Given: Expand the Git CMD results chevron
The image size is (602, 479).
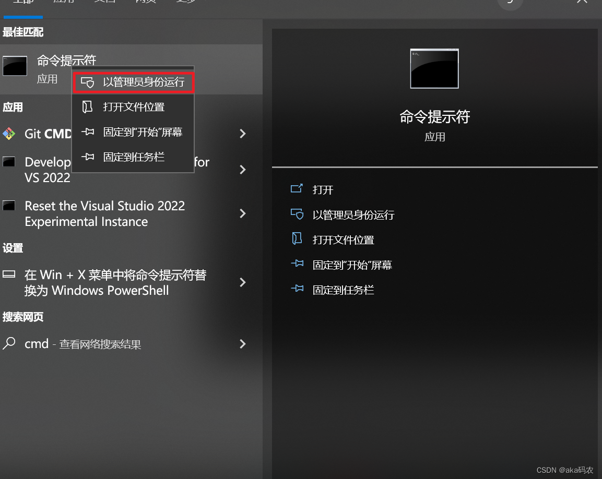Looking at the screenshot, I should click(242, 134).
